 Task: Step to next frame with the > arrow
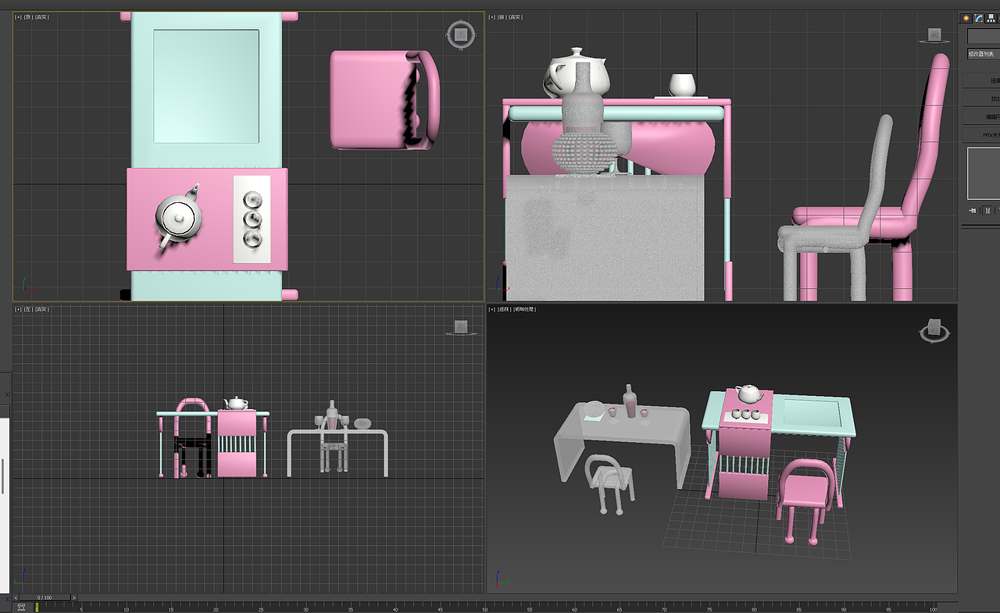click(74, 597)
